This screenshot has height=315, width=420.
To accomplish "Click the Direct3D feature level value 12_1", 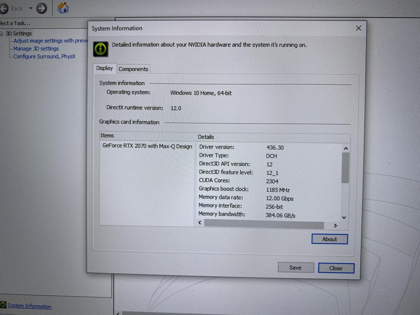I will point(272,173).
